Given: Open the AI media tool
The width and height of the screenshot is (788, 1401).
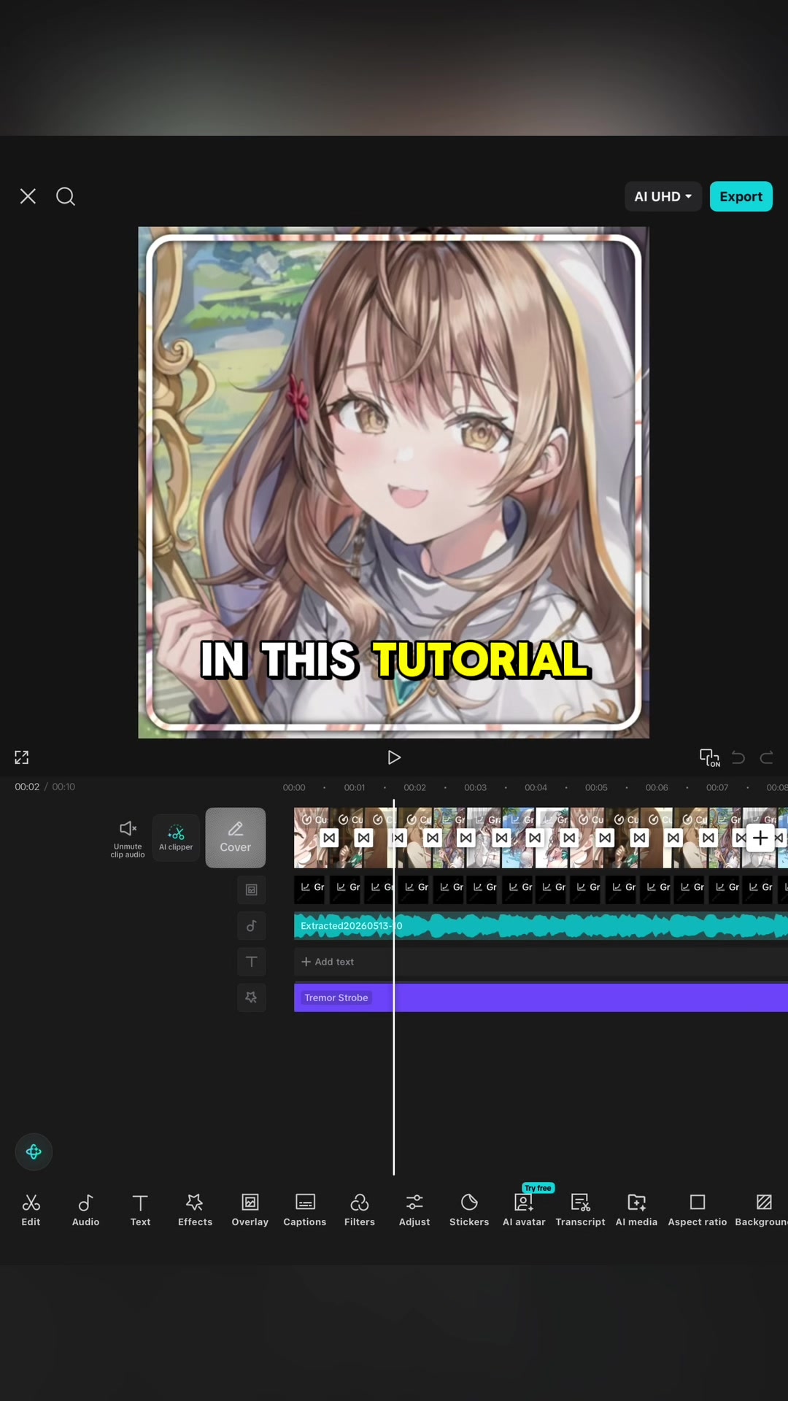Looking at the screenshot, I should (636, 1210).
